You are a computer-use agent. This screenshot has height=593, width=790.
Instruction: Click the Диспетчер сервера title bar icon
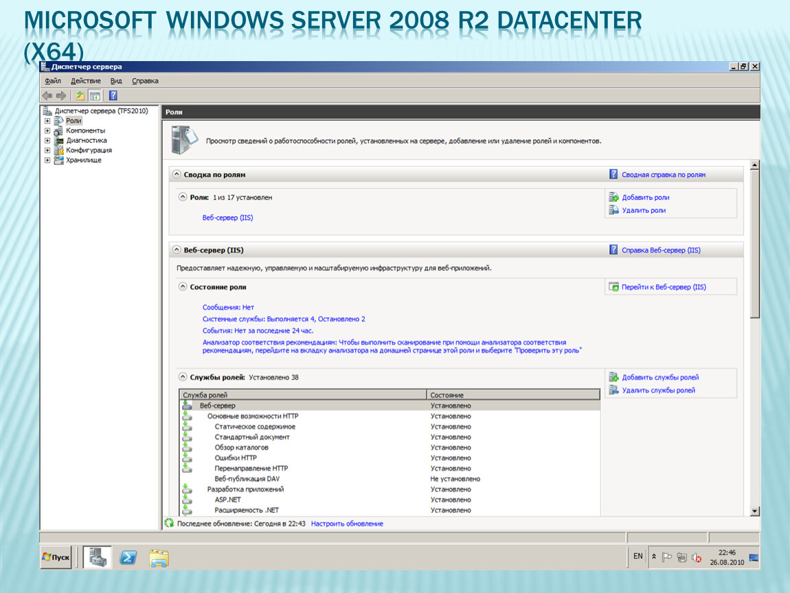[45, 67]
